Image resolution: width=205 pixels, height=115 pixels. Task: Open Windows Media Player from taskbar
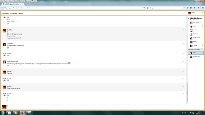(x=16, y=113)
